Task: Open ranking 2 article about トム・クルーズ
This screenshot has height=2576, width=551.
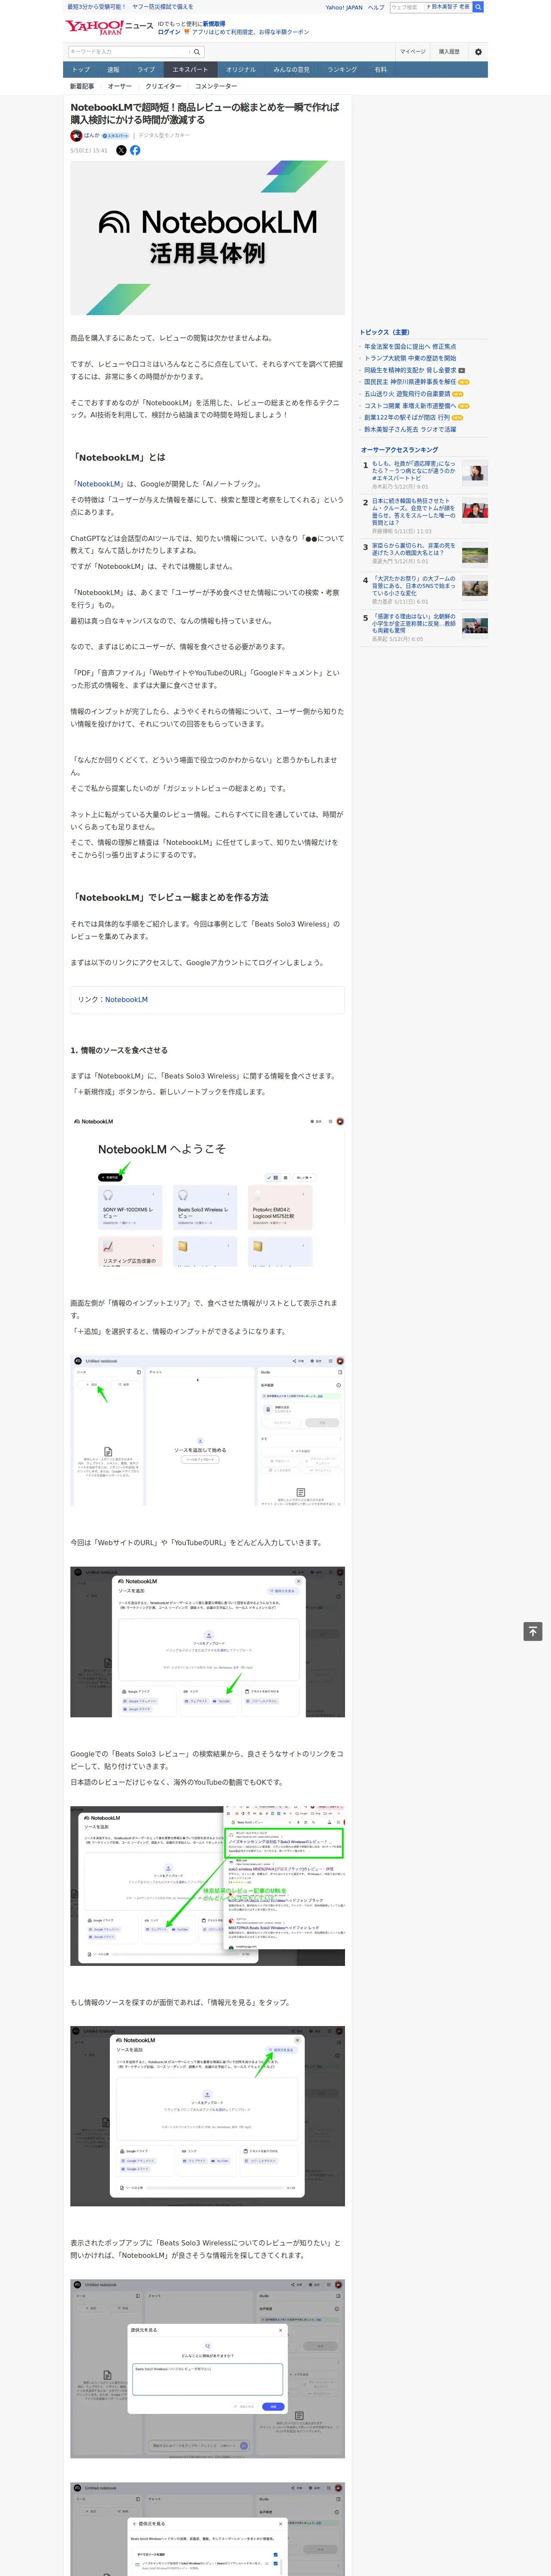Action: pos(414,512)
